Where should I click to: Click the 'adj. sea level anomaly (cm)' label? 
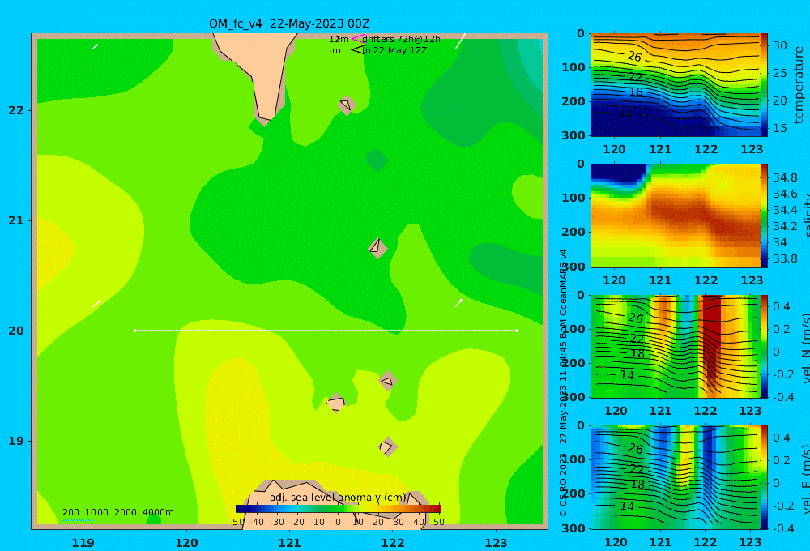tap(338, 498)
